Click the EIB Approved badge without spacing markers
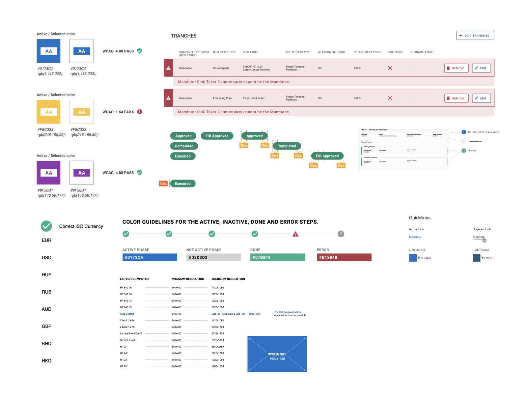 click(217, 136)
